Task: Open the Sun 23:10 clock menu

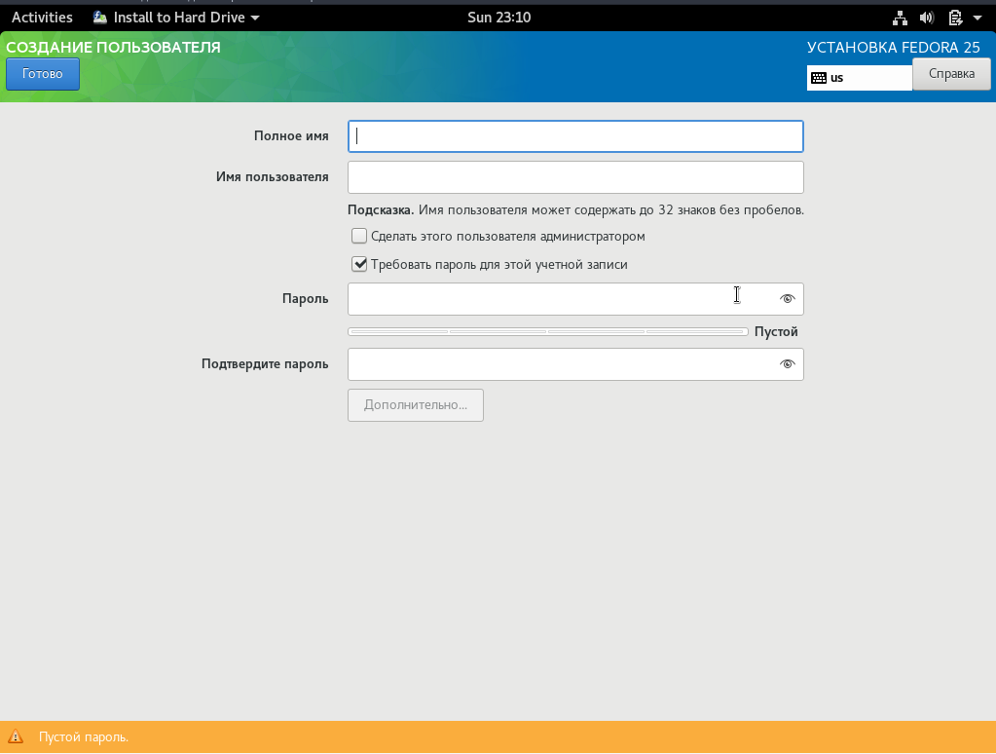Action: (x=498, y=18)
